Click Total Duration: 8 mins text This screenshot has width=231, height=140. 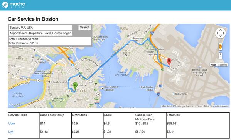24,39
